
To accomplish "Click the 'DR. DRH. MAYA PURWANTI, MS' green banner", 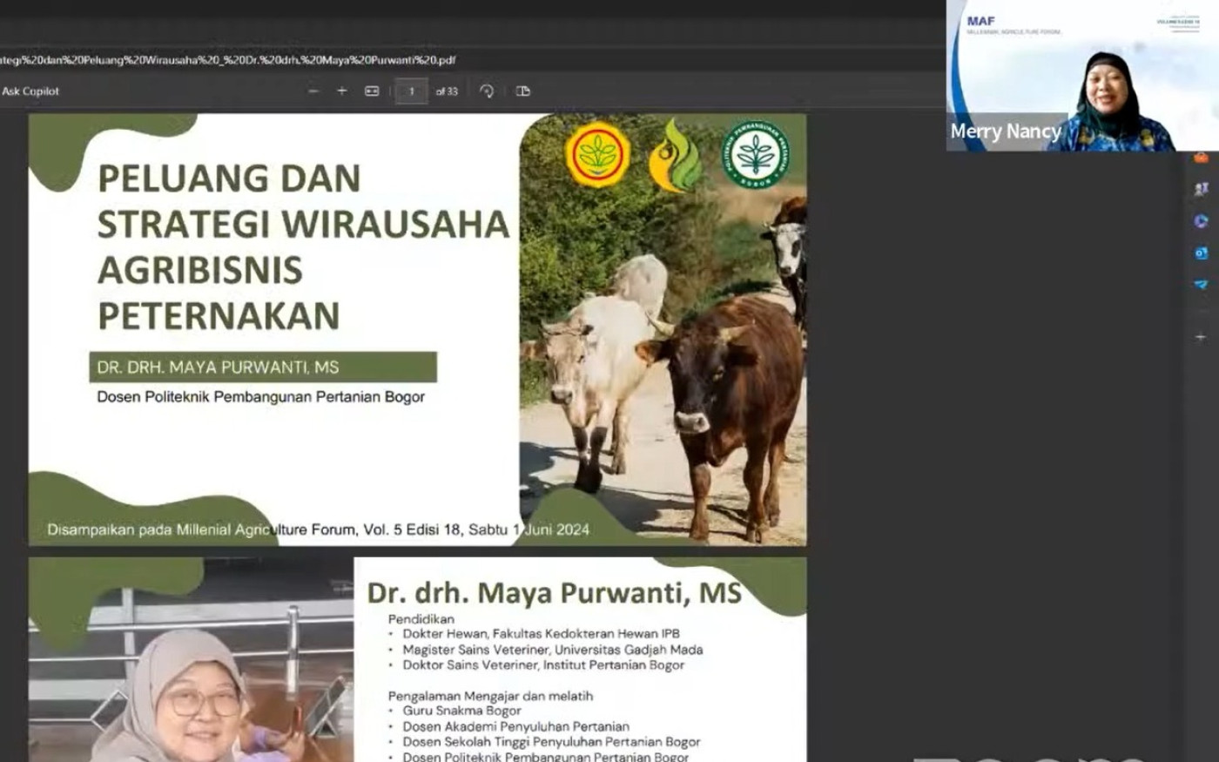I will pos(262,368).
